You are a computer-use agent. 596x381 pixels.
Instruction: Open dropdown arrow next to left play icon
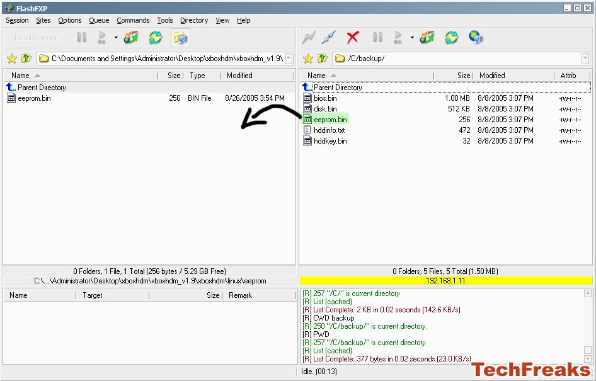(116, 37)
